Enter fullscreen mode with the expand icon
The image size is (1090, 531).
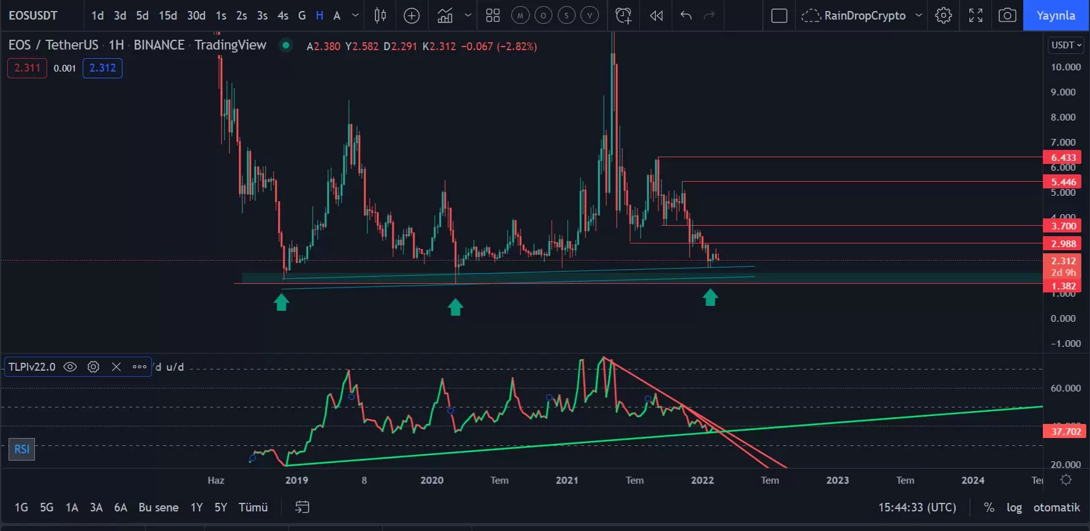(x=975, y=15)
